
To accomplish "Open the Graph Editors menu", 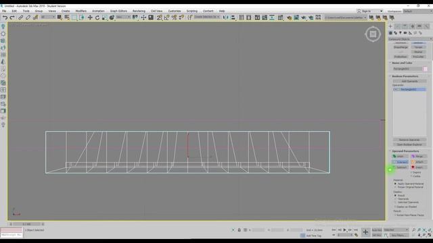I will tap(118, 11).
